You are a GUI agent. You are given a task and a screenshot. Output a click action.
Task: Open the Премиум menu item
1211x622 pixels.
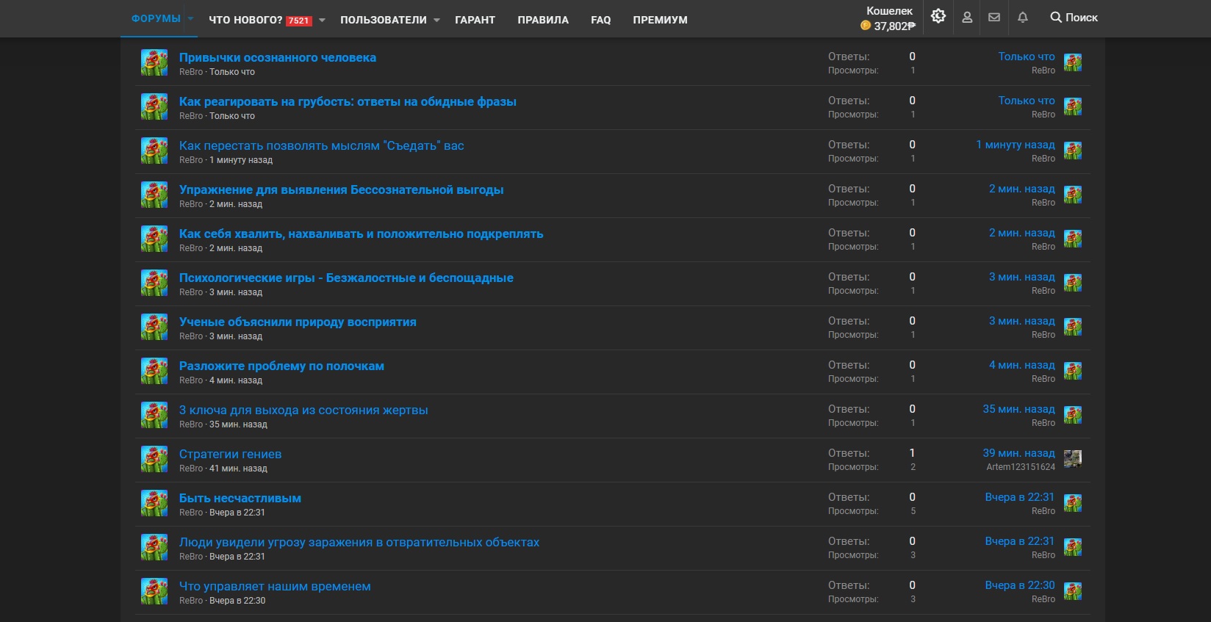pyautogui.click(x=661, y=20)
